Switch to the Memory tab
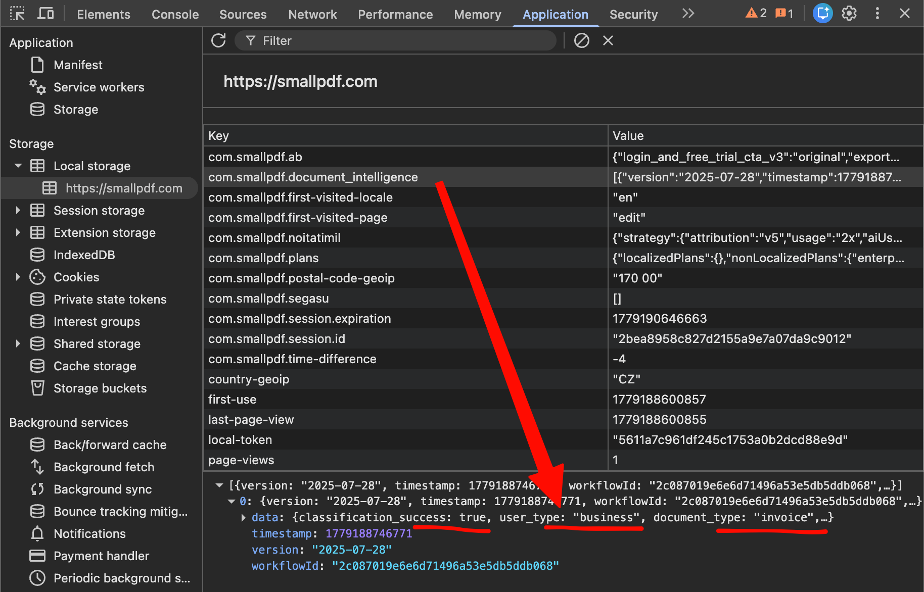924x592 pixels. (x=478, y=14)
